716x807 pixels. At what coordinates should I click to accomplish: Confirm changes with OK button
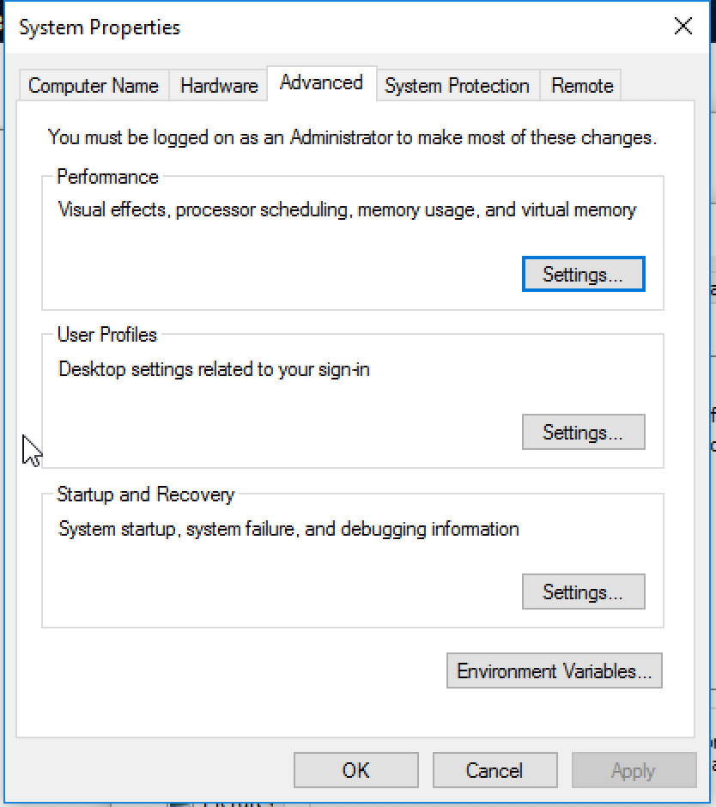(x=356, y=770)
